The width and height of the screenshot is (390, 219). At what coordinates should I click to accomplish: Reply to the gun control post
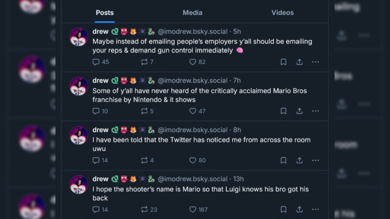96,62
